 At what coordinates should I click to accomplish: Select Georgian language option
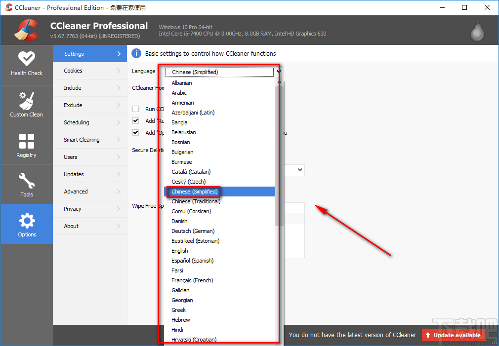(219, 300)
